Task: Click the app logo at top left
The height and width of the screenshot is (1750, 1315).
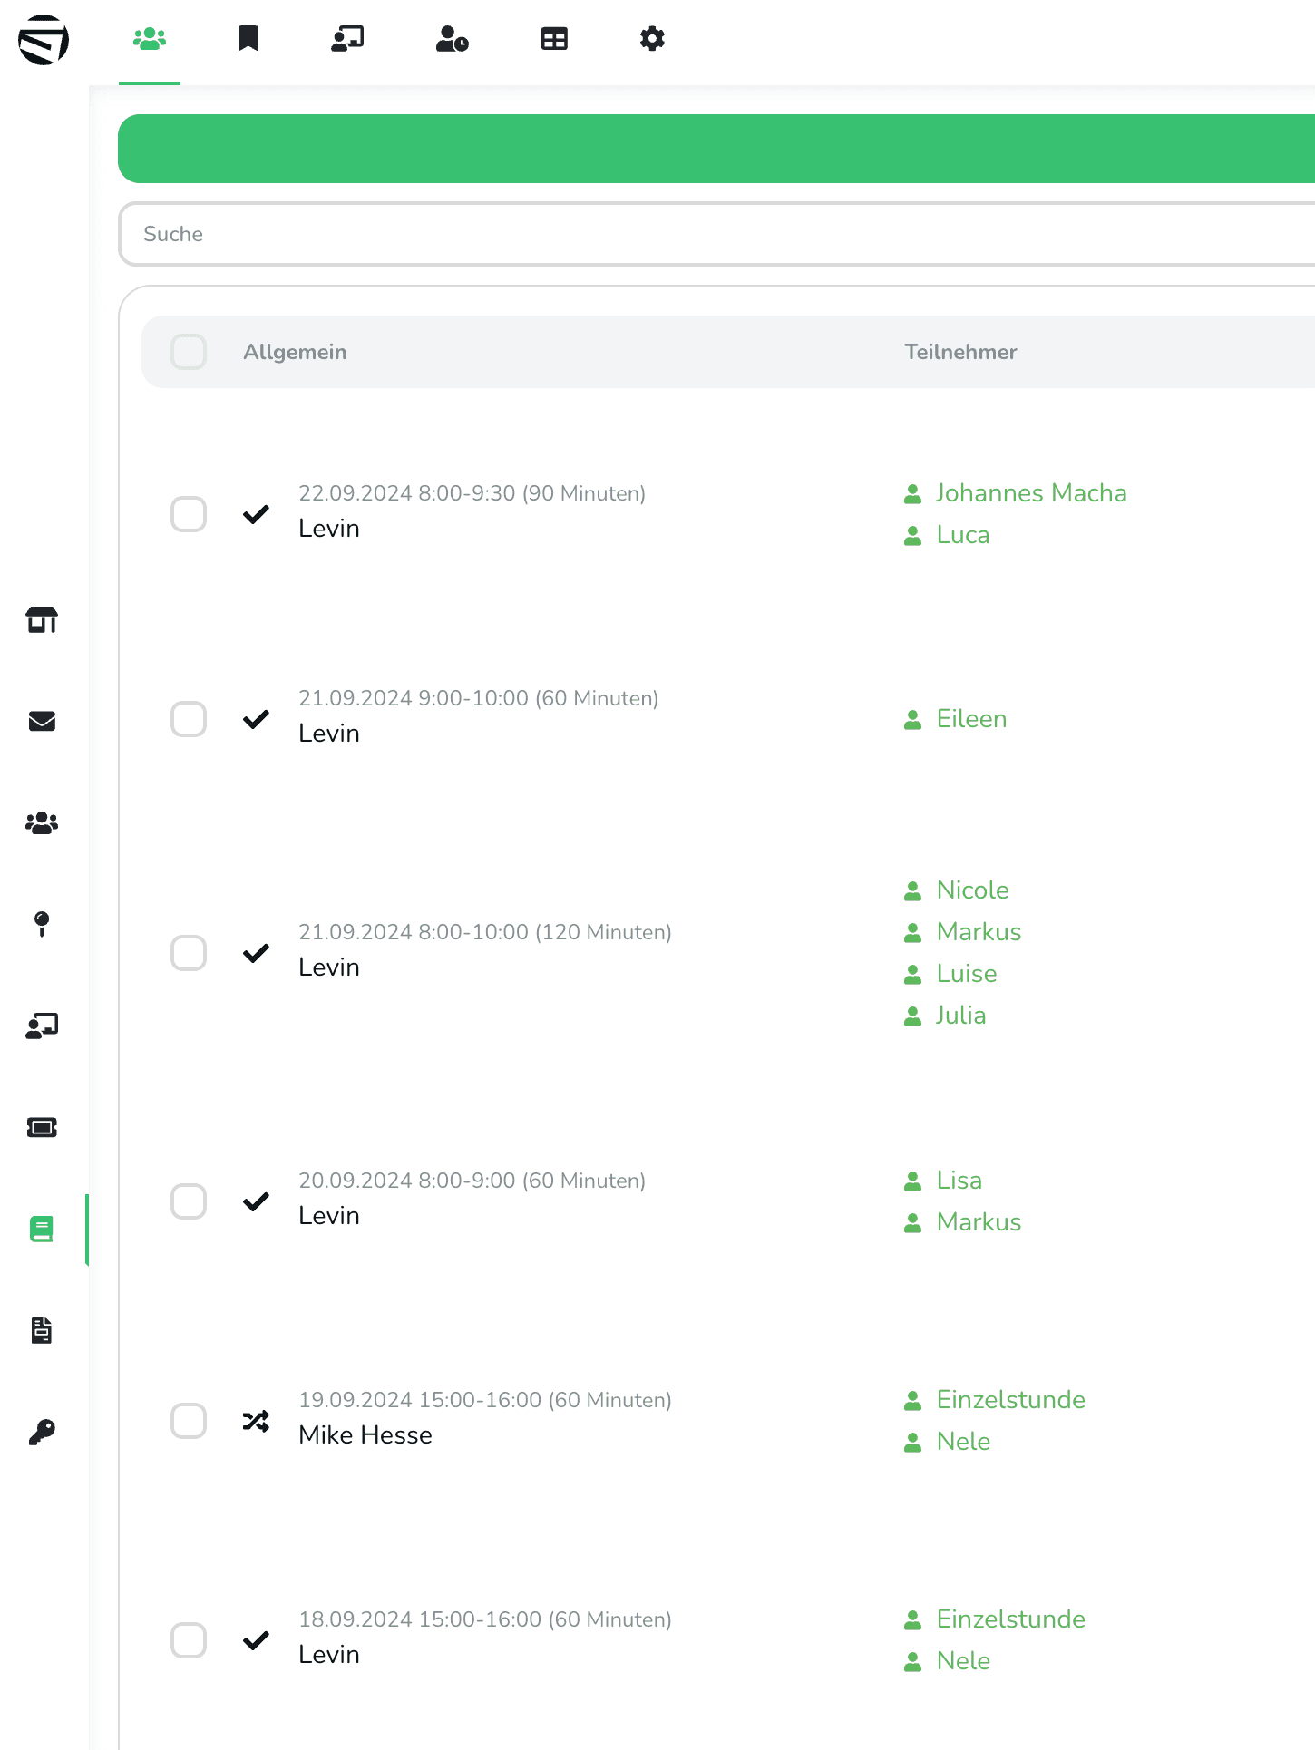Action: (x=44, y=41)
